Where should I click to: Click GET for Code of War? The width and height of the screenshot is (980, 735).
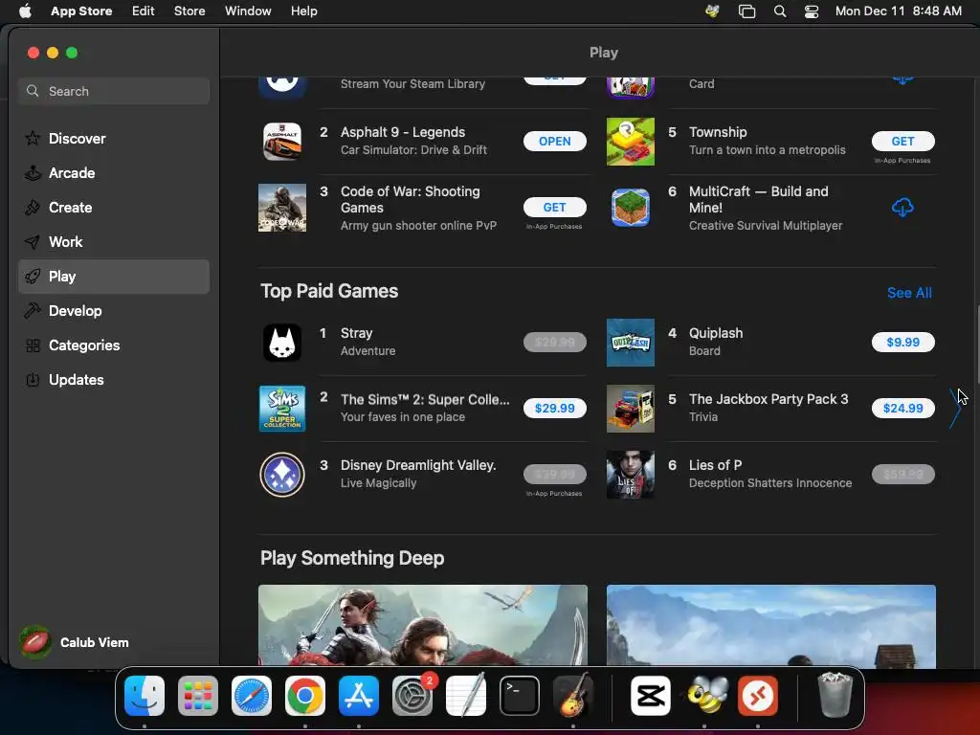pos(554,207)
